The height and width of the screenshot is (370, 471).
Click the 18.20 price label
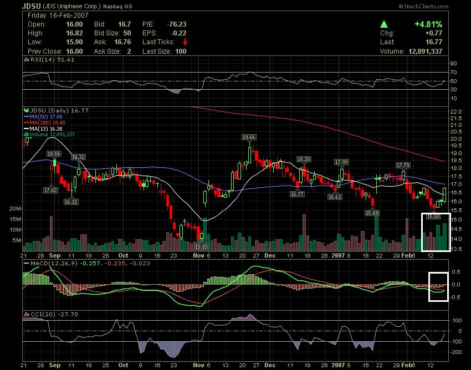[304, 159]
